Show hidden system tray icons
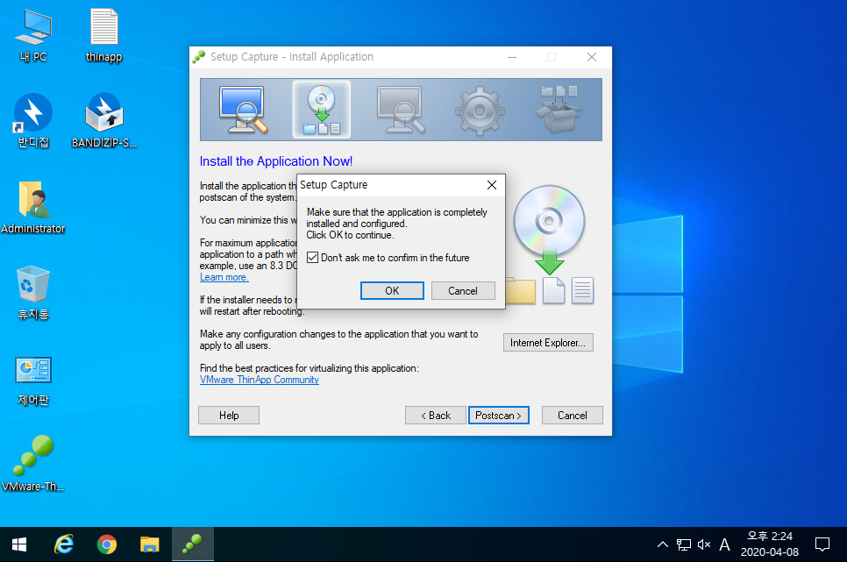847x562 pixels. [663, 544]
